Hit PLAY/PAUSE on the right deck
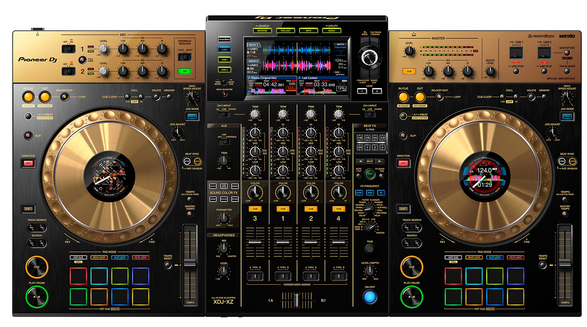This screenshot has width=587, height=327. pos(412,297)
